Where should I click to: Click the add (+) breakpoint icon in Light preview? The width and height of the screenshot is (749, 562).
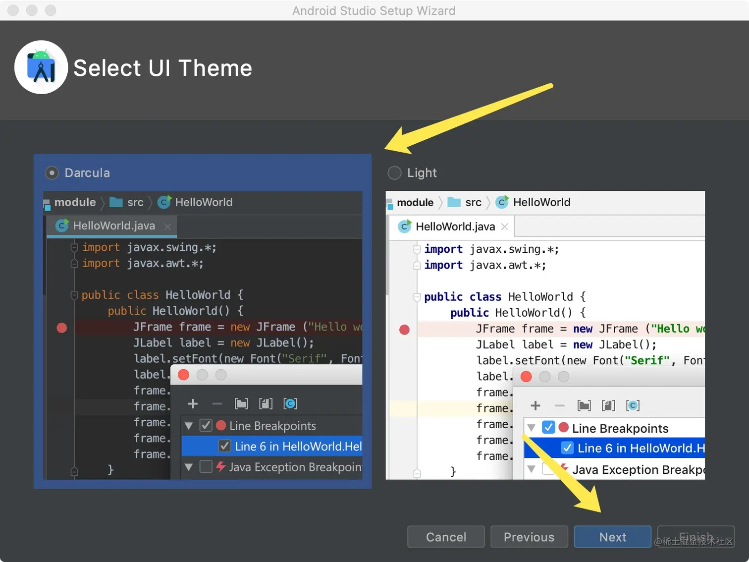click(535, 405)
